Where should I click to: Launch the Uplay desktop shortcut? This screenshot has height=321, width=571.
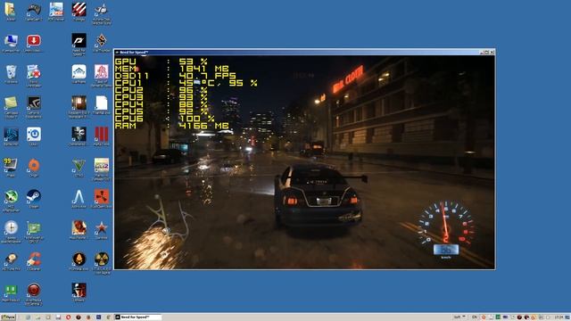pyautogui.click(x=34, y=135)
